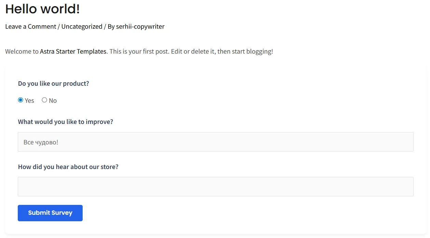
Task: Focus the "How did you hear" answer box
Action: pyautogui.click(x=215, y=186)
